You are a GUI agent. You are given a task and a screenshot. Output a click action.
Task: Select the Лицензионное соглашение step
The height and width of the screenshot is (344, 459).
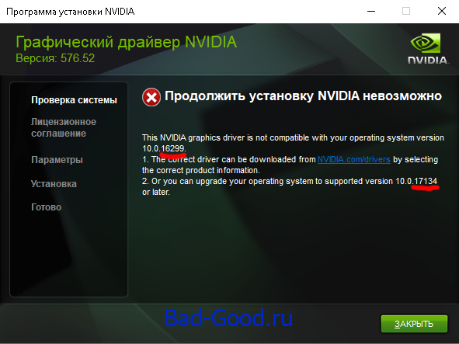click(64, 127)
